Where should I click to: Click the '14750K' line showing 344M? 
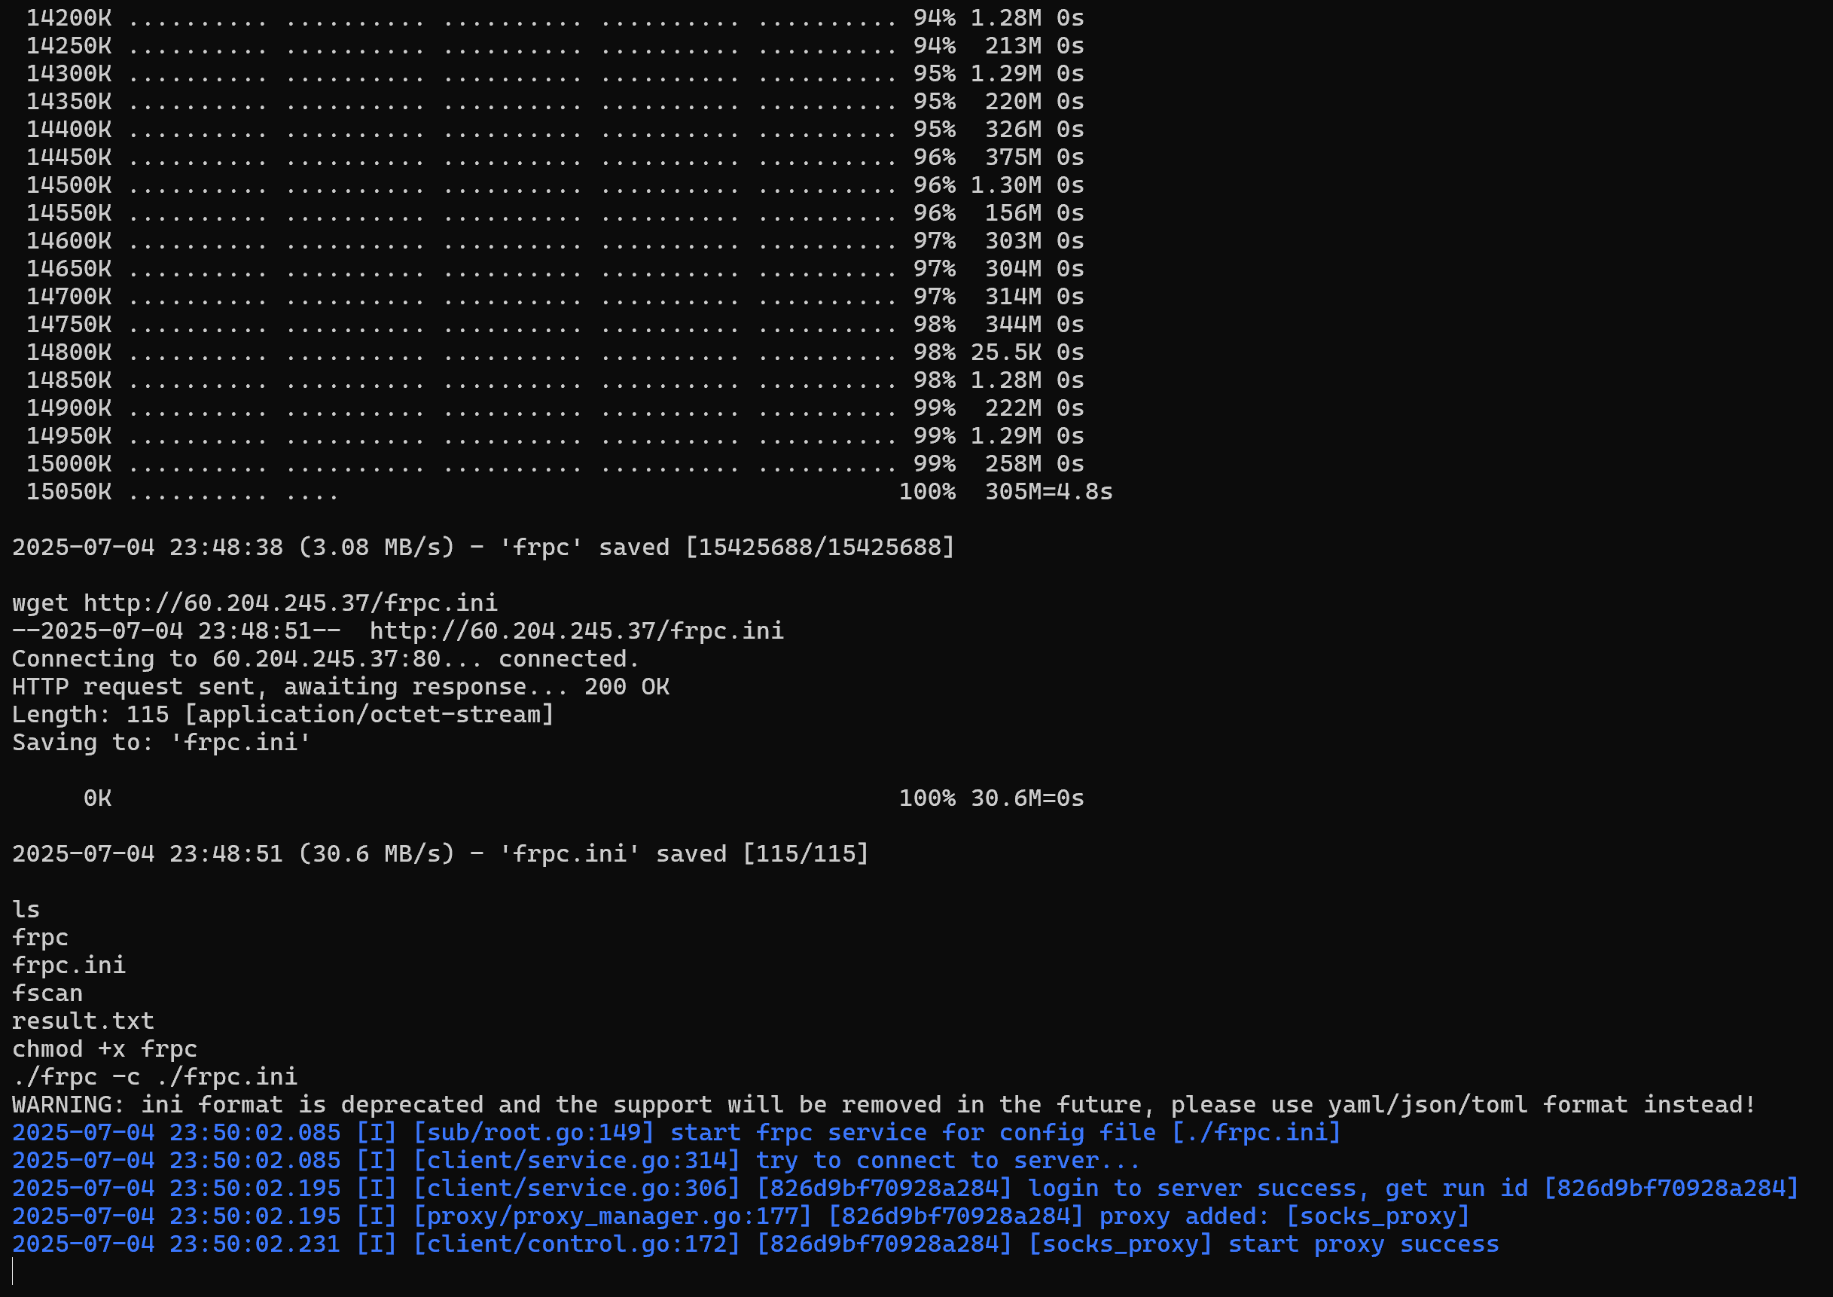[555, 324]
